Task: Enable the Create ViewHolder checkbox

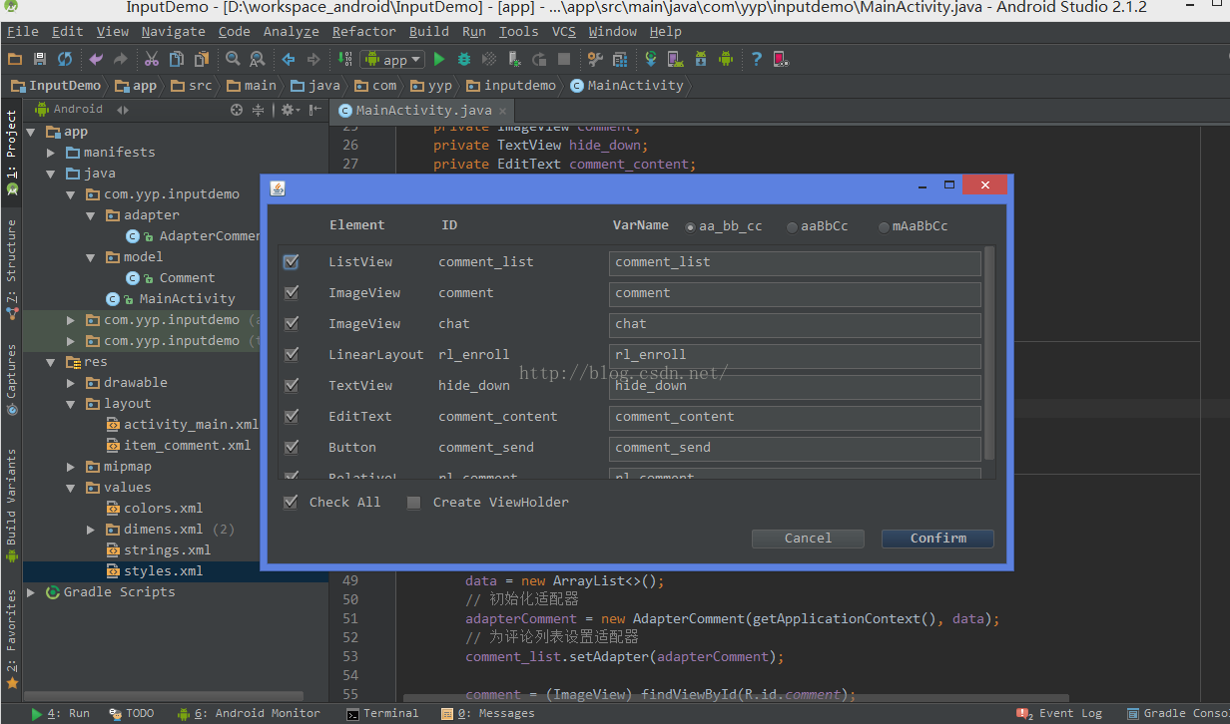Action: 413,503
